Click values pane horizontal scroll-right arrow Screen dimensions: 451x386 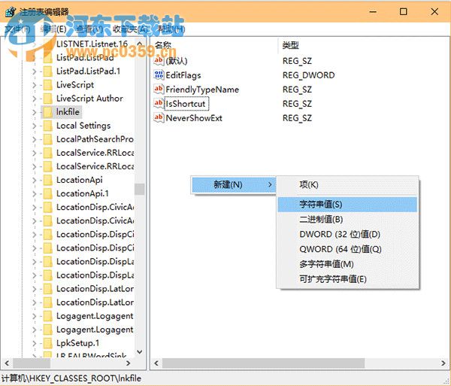(x=443, y=363)
